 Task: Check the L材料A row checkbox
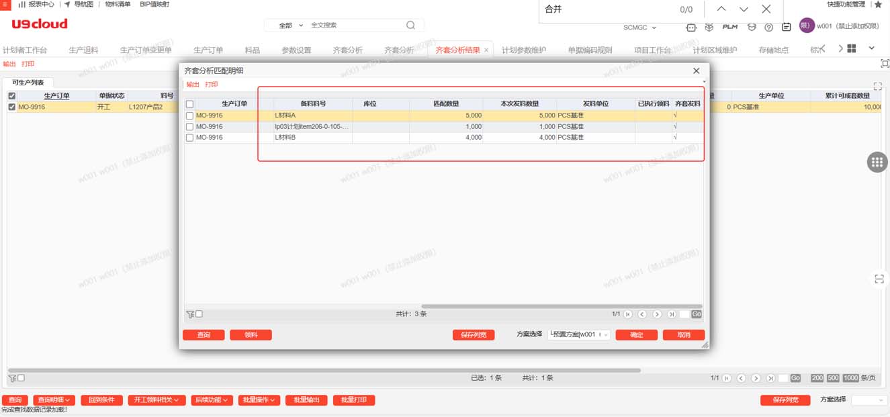[x=189, y=115]
